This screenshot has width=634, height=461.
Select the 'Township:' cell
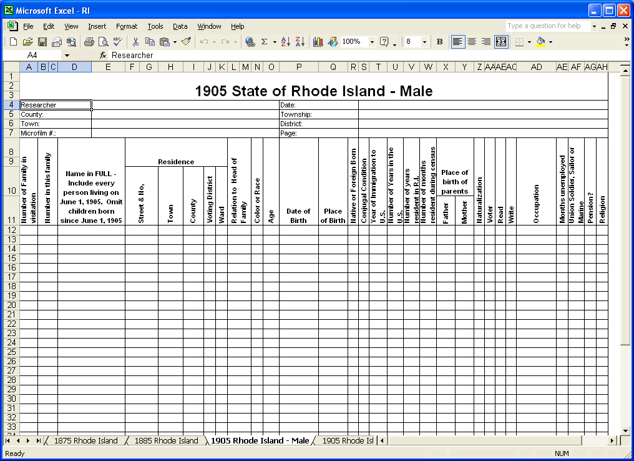(x=319, y=114)
